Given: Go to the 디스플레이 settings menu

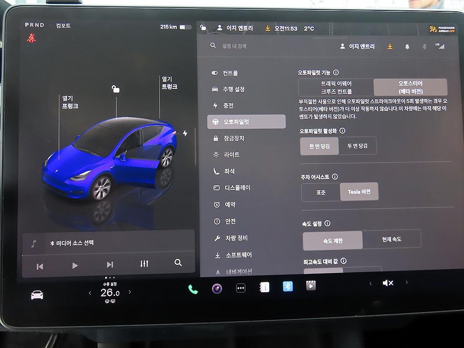Looking at the screenshot, I should coord(237,188).
